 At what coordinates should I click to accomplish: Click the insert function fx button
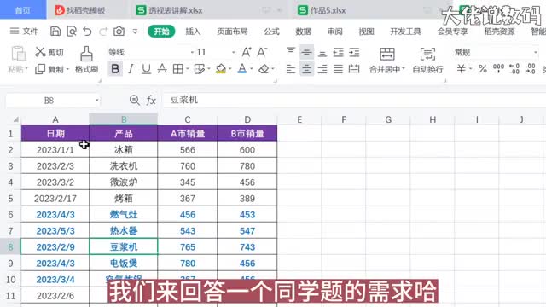(151, 101)
